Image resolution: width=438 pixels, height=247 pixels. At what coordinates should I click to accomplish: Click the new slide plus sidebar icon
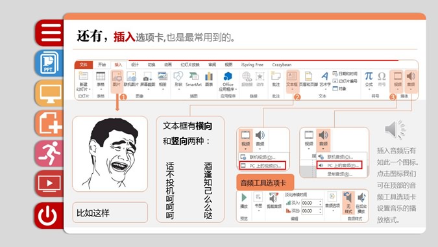click(50, 123)
